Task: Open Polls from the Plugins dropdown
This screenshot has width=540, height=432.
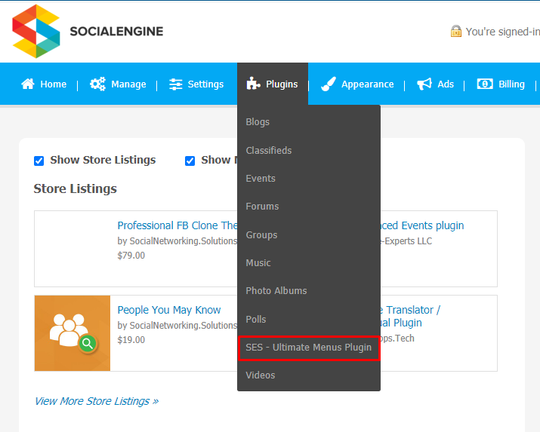Action: pyautogui.click(x=255, y=319)
